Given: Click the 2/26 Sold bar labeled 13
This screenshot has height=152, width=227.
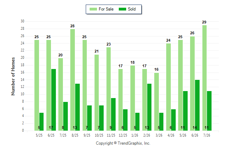Looking at the screenshot, I should coord(149,107).
